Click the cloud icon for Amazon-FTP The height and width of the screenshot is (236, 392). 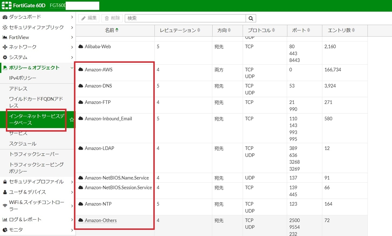coord(81,102)
